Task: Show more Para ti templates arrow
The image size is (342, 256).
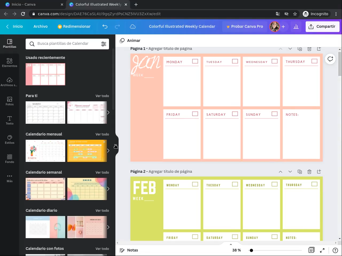Action: 108,113
